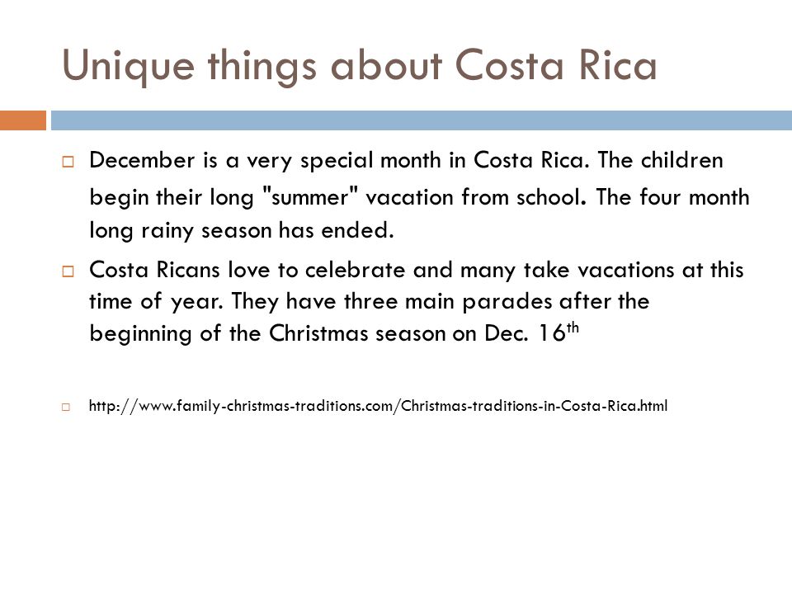This screenshot has width=792, height=594.
Task: Click the blue horizontal divider bar
Action: pos(422,120)
